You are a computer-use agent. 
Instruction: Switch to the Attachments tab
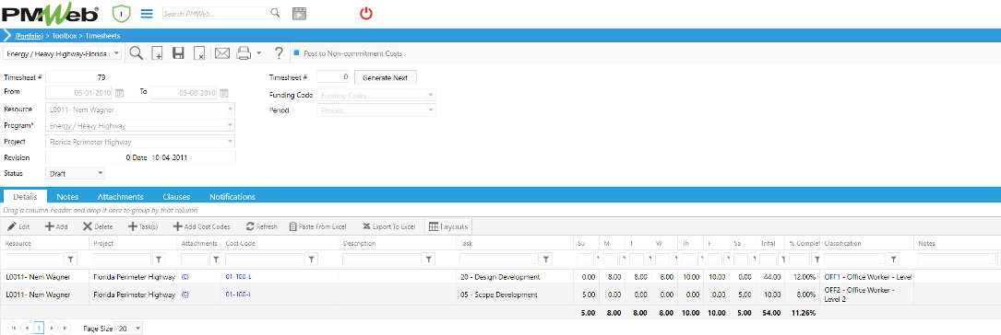[120, 197]
